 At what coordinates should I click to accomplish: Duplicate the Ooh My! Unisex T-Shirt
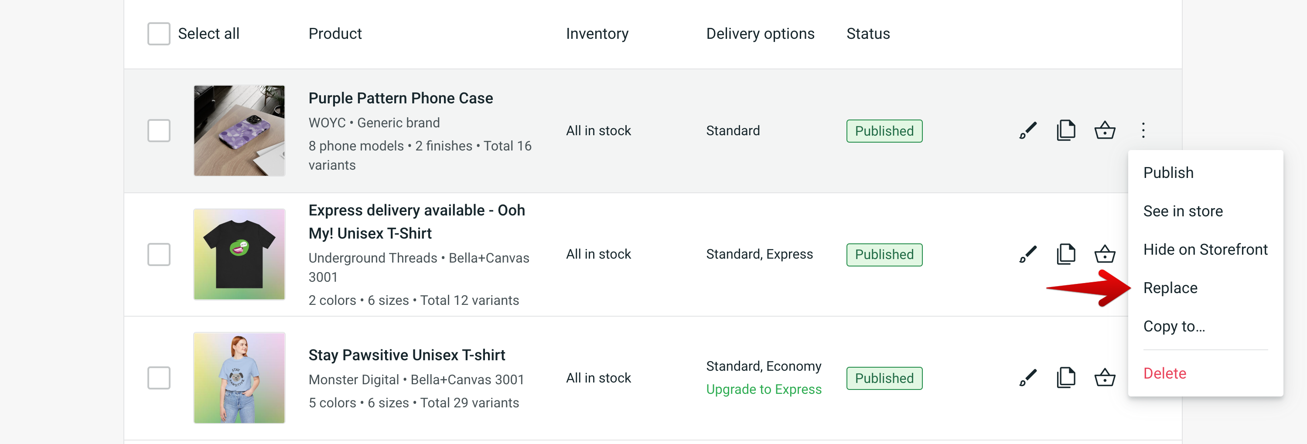point(1066,254)
